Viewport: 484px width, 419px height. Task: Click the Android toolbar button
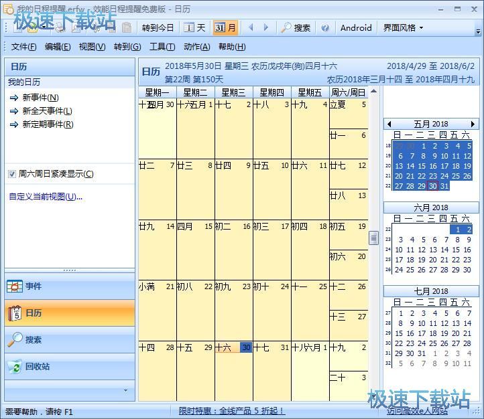pos(356,27)
